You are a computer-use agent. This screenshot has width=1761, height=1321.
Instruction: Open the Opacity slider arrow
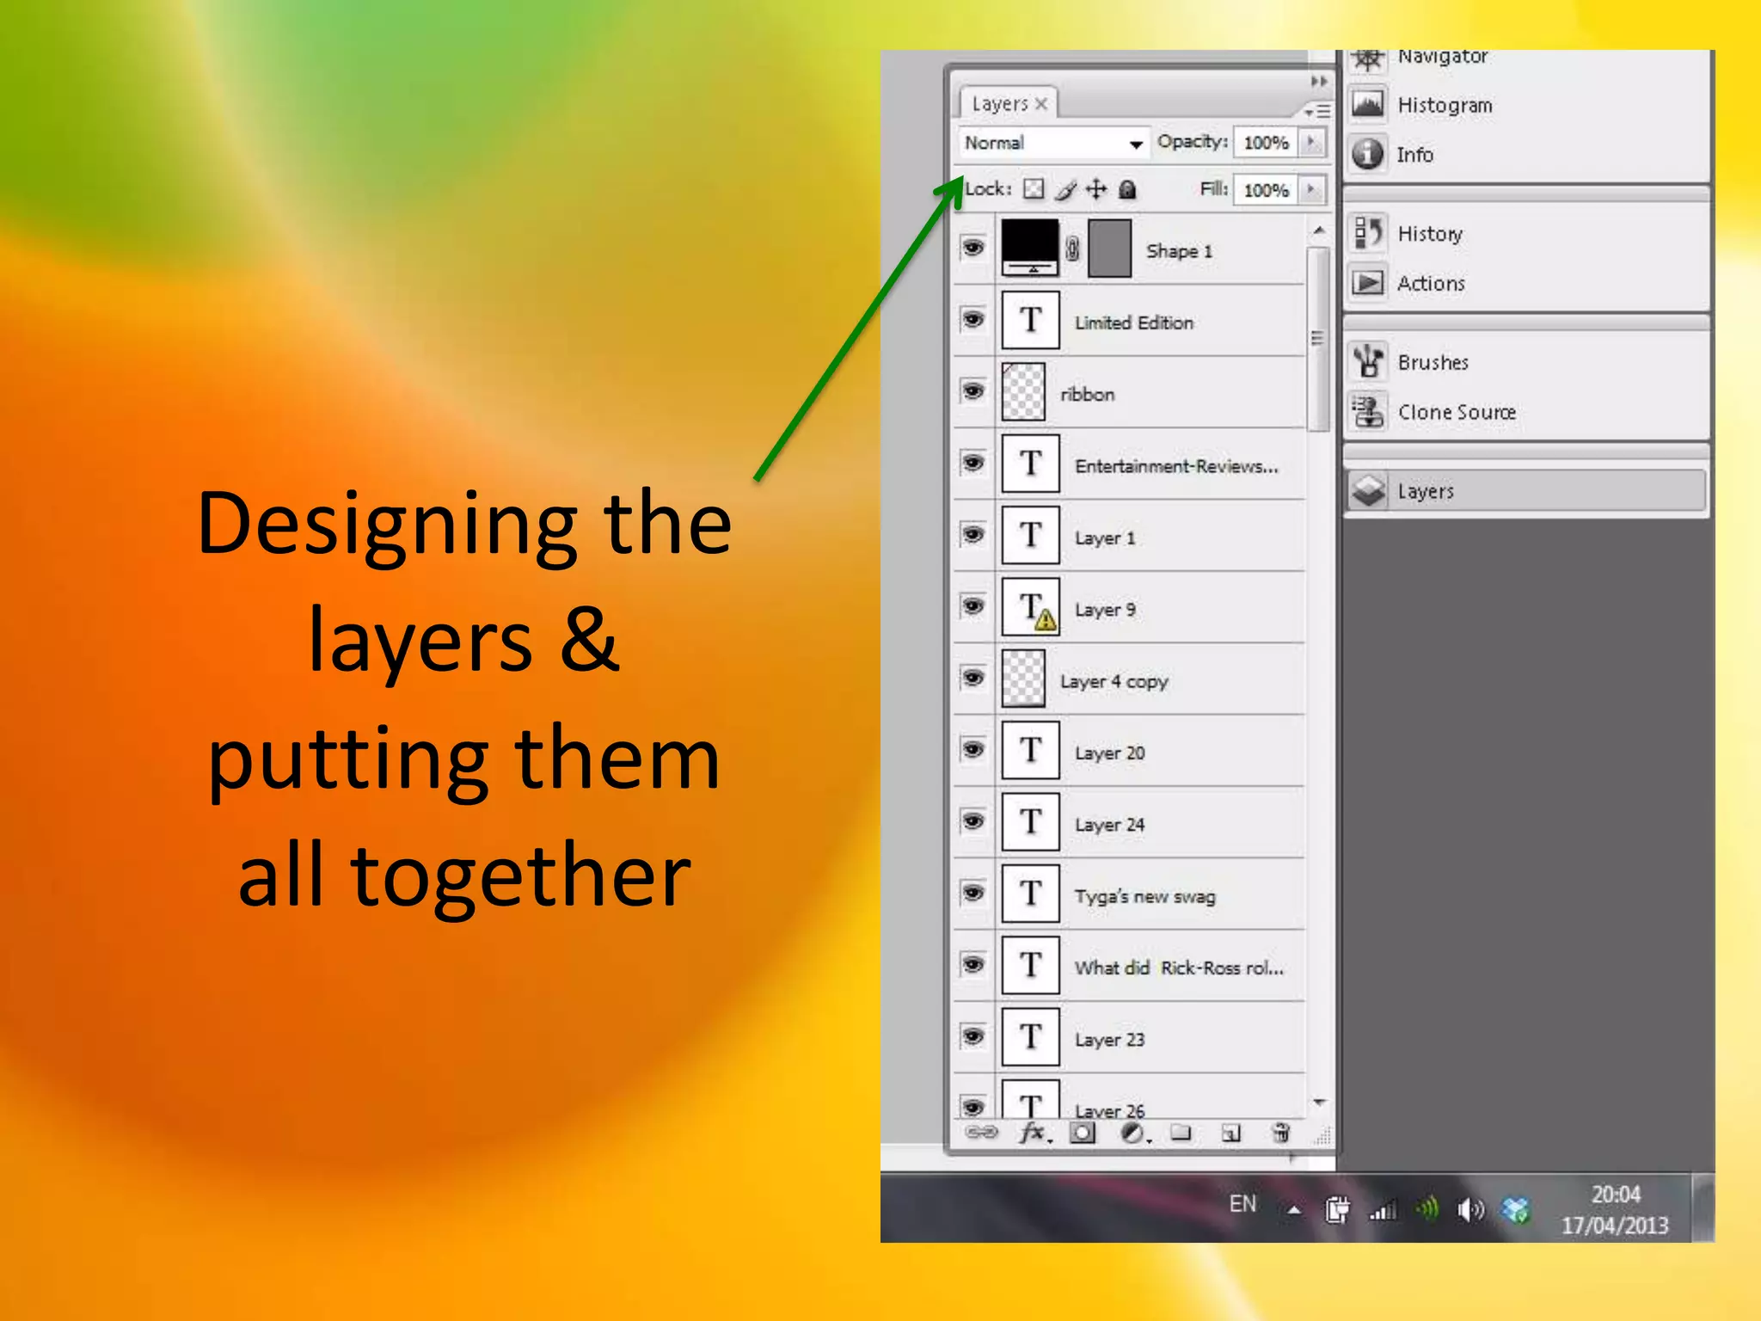tap(1312, 142)
